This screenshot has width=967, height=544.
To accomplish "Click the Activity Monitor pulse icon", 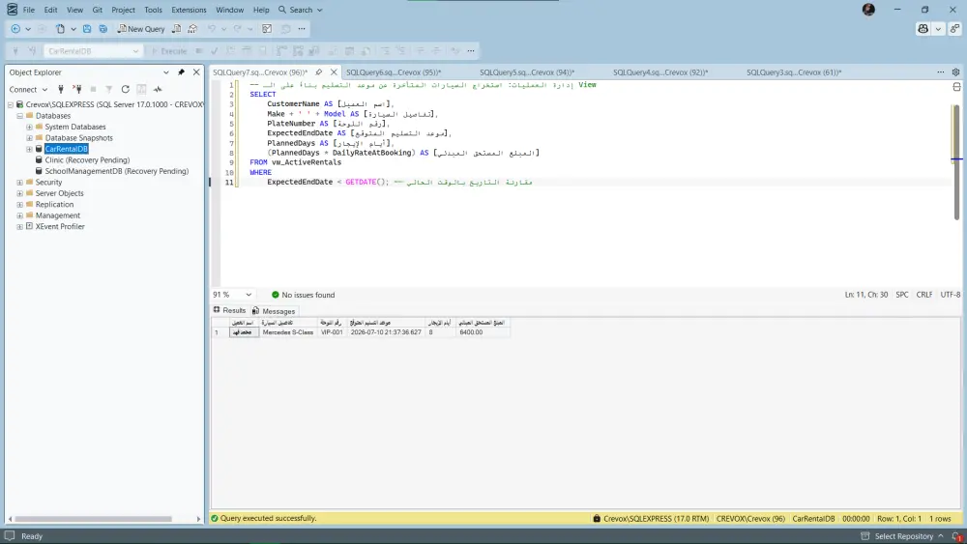I will 158,89.
